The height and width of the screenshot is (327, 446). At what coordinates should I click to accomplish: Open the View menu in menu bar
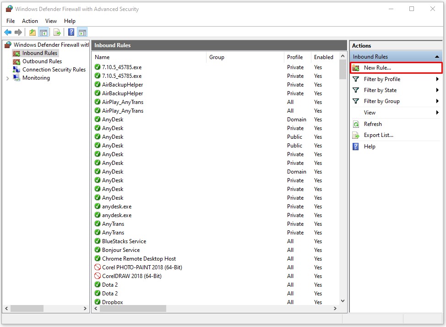click(51, 21)
